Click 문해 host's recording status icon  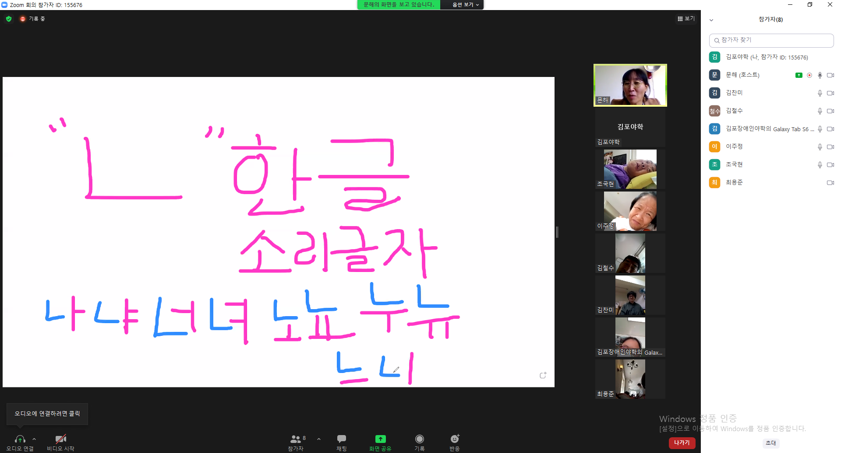pyautogui.click(x=809, y=75)
